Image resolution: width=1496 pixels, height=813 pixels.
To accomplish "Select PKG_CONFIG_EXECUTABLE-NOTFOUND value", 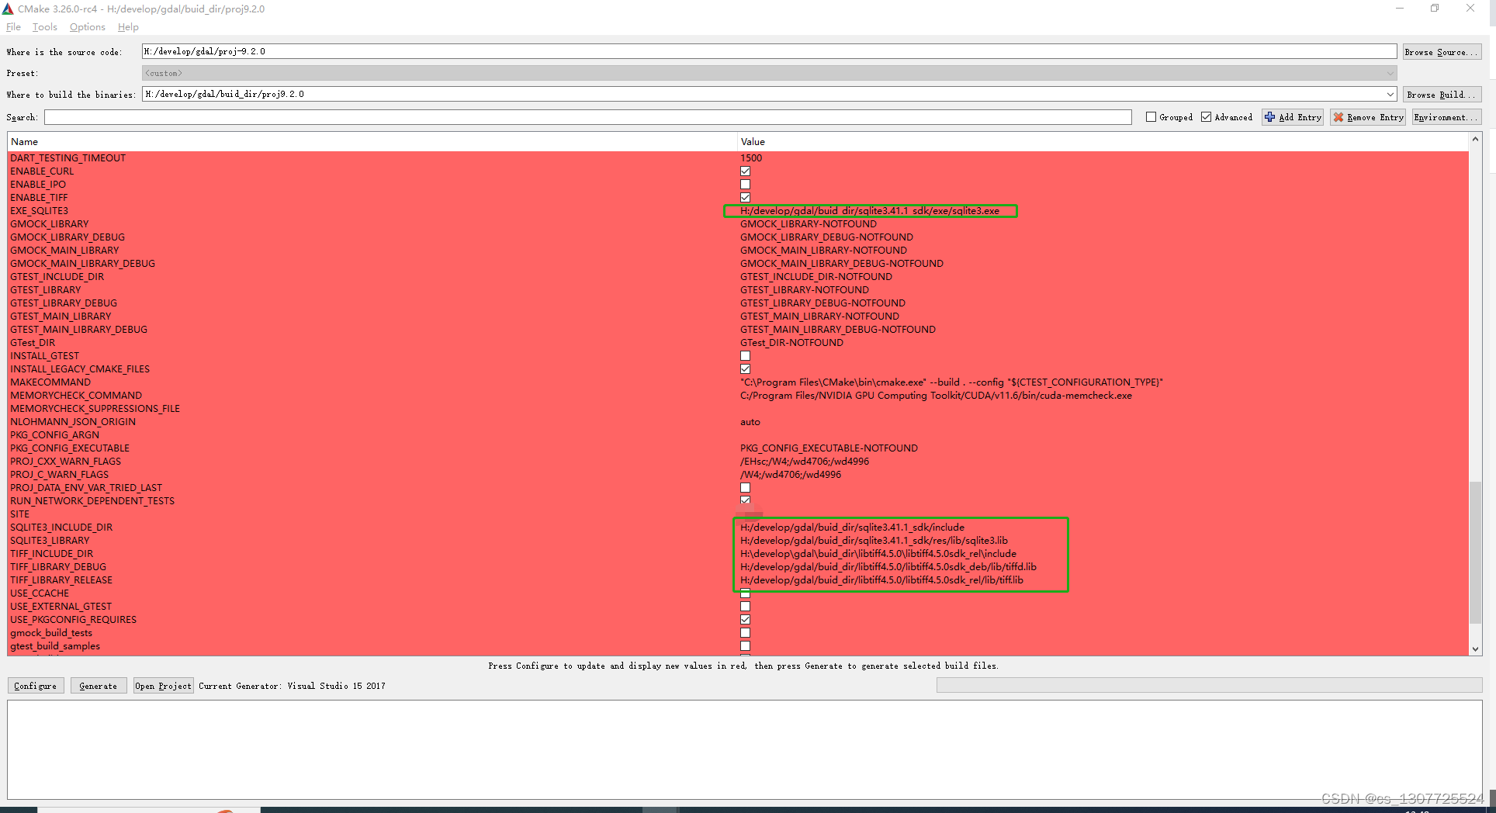I will tap(829, 448).
